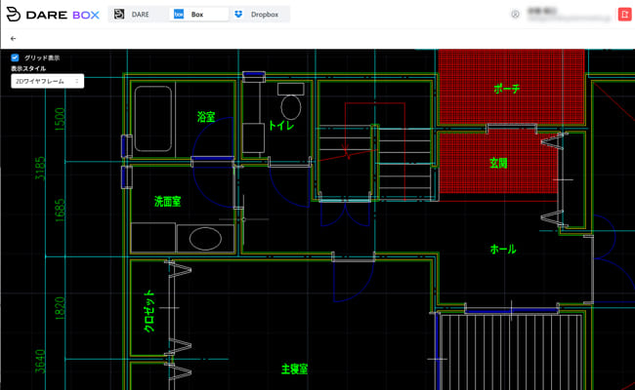Click the ホール room label

503,250
